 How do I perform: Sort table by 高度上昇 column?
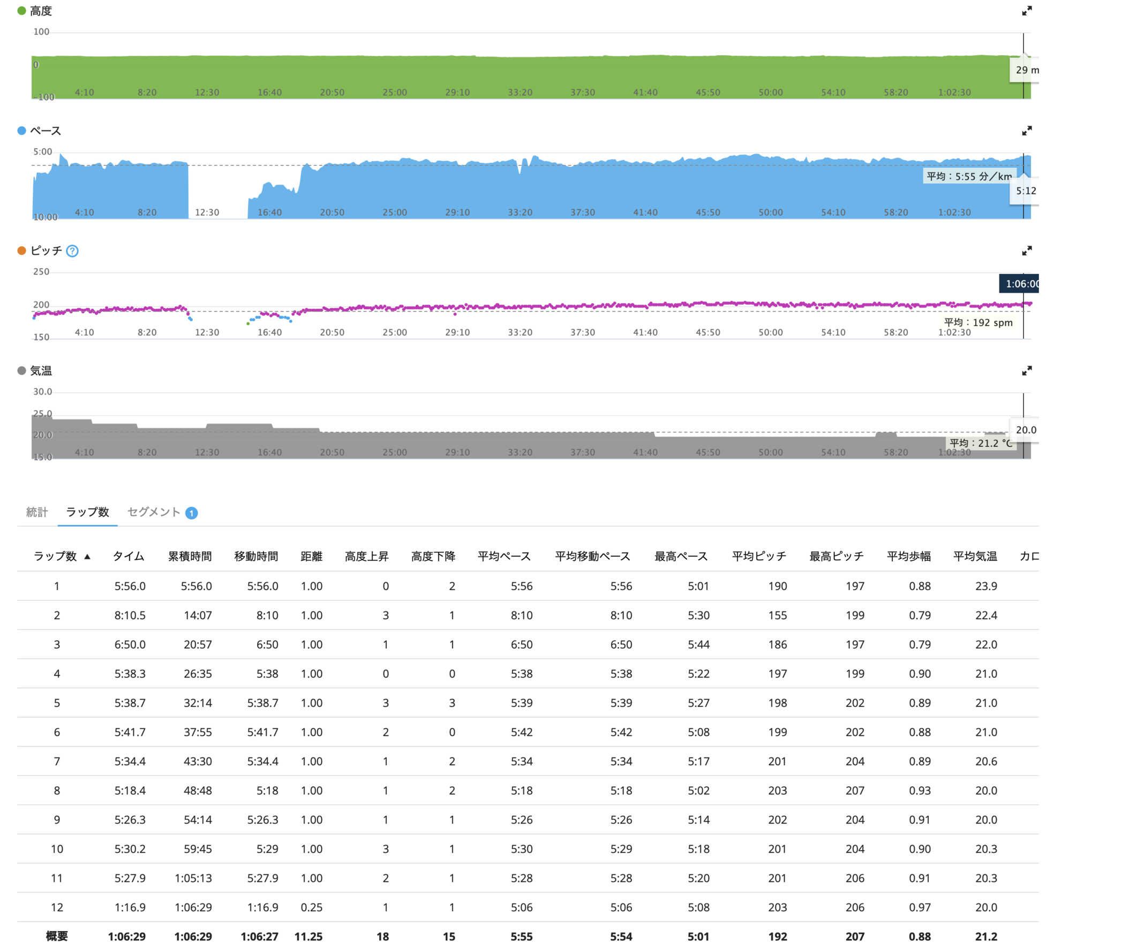point(367,557)
